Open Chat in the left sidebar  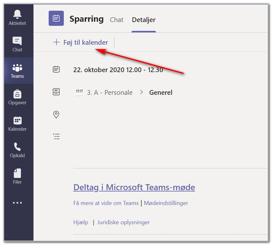(17, 44)
